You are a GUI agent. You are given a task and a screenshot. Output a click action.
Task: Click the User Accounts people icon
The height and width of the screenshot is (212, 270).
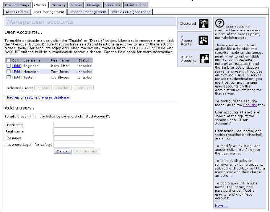tap(203, 58)
